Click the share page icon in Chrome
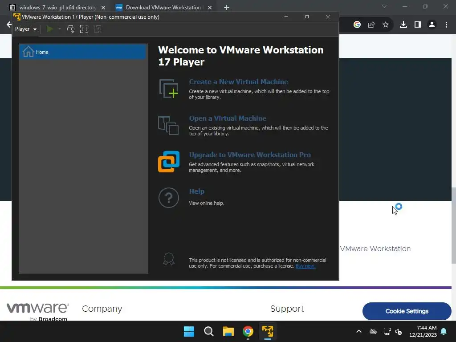This screenshot has width=456, height=342. point(371,25)
